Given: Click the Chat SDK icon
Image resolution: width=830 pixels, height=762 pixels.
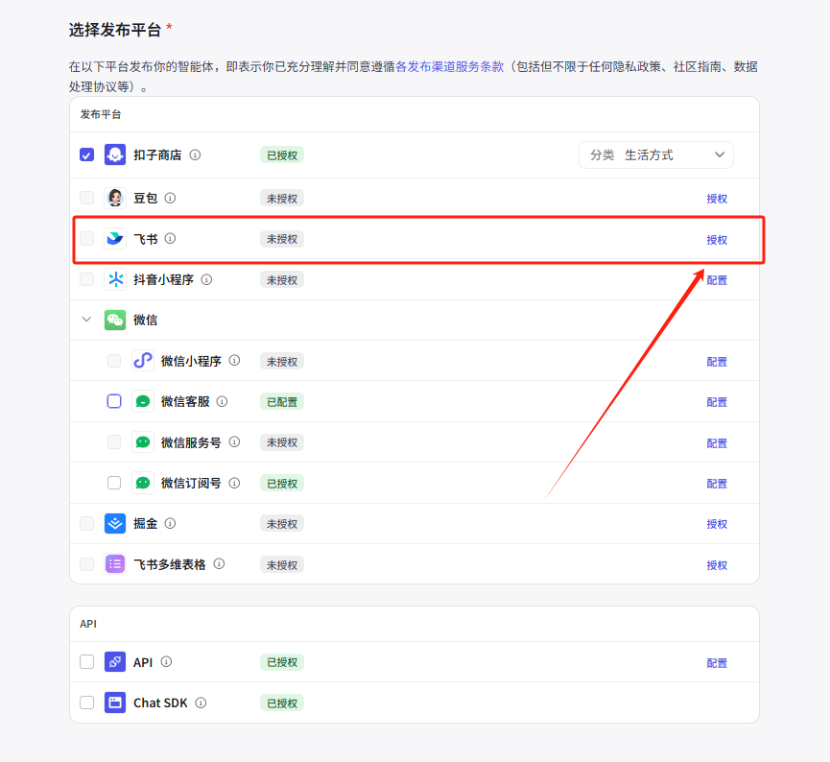Looking at the screenshot, I should coord(115,702).
